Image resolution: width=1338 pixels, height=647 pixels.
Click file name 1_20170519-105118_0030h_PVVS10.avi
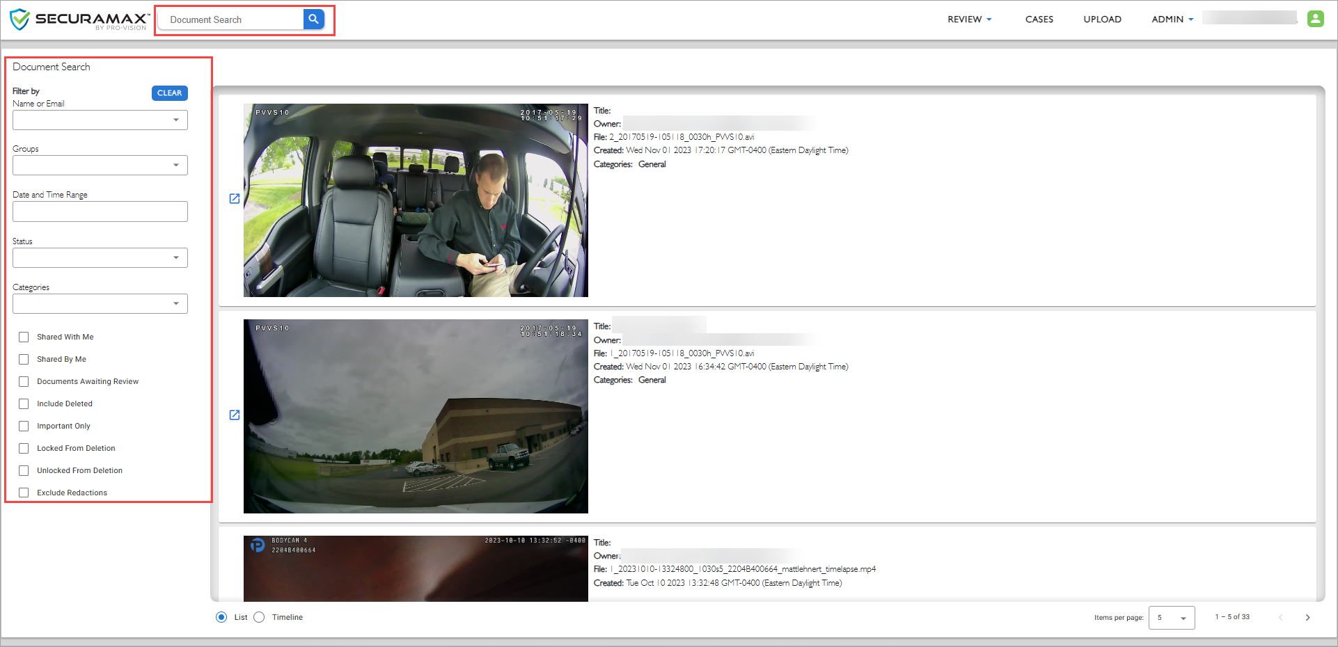click(682, 353)
